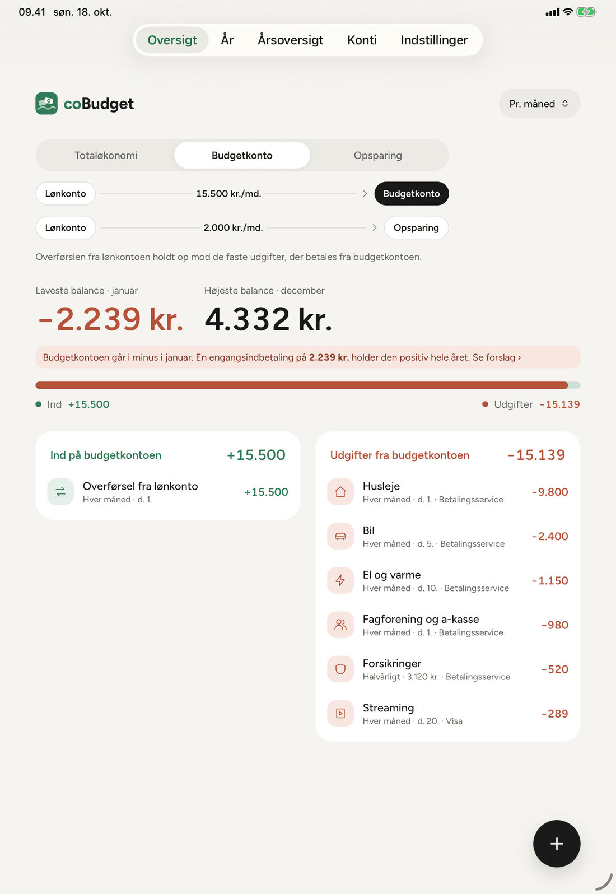Open the Streaming expense row
Image resolution: width=616 pixels, height=894 pixels.
click(447, 713)
